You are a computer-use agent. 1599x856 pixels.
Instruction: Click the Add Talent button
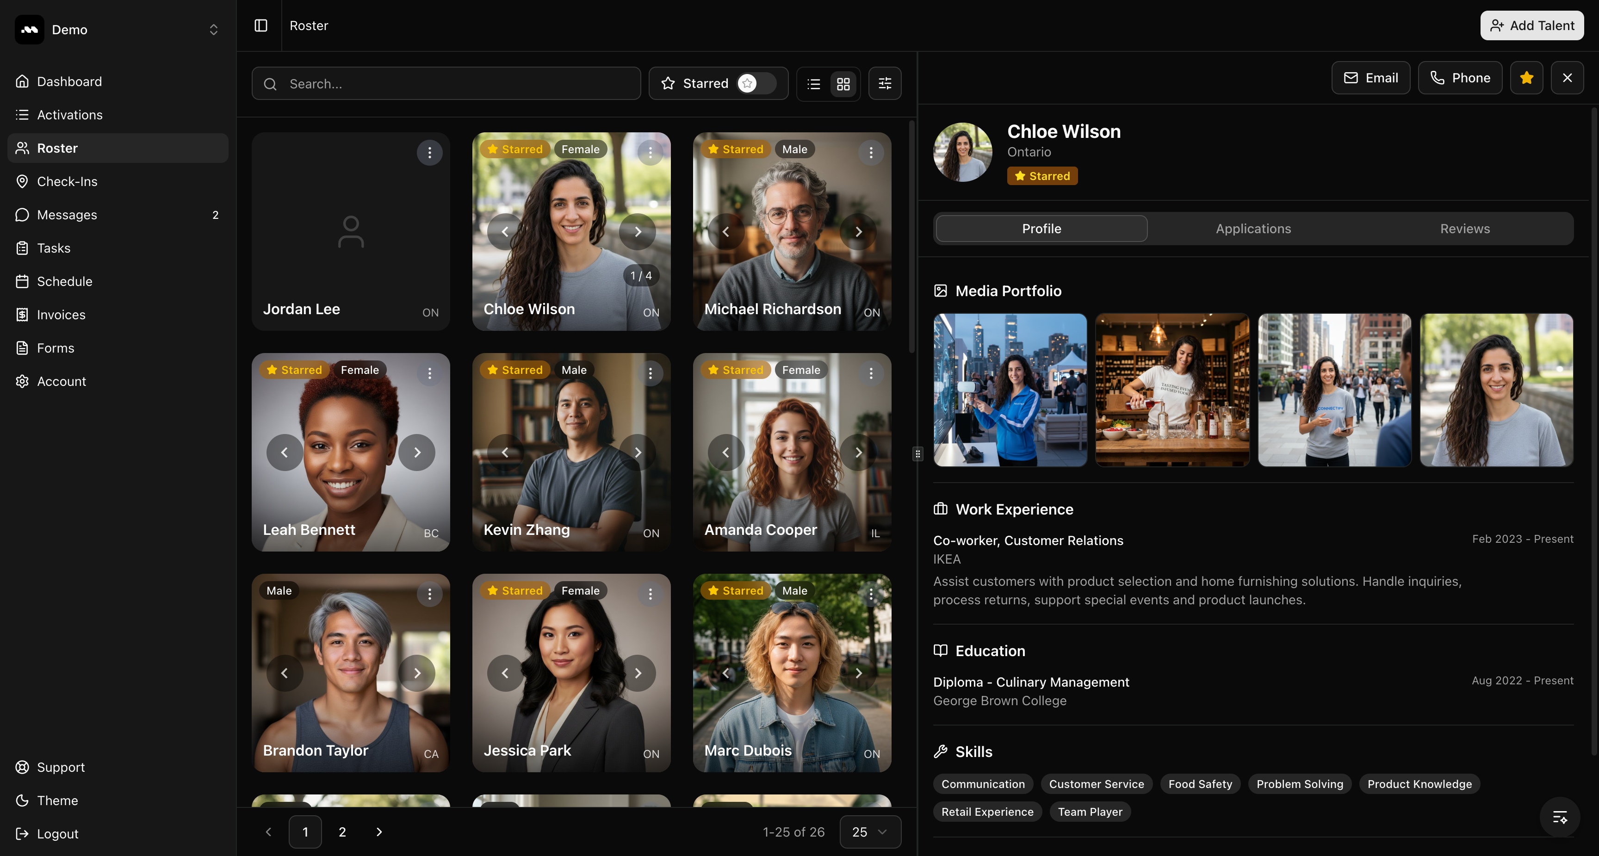(1531, 25)
